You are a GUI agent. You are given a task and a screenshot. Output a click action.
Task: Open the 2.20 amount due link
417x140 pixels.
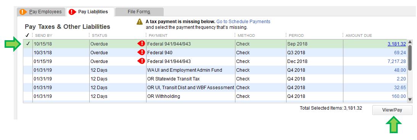point(402,79)
